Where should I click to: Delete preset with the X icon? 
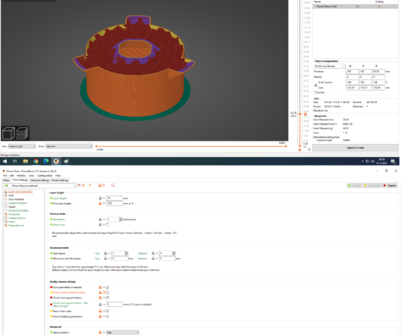(83, 186)
